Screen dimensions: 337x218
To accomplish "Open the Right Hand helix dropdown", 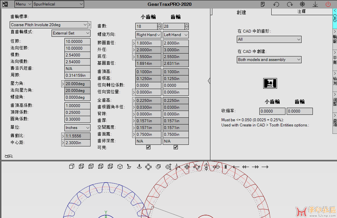I will 148,35.
